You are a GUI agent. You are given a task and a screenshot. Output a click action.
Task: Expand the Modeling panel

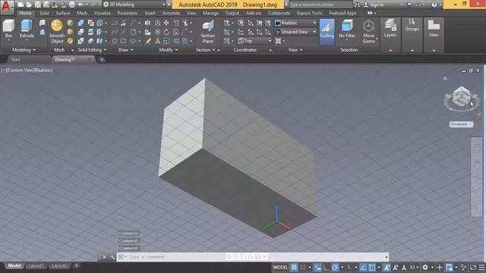pyautogui.click(x=24, y=50)
